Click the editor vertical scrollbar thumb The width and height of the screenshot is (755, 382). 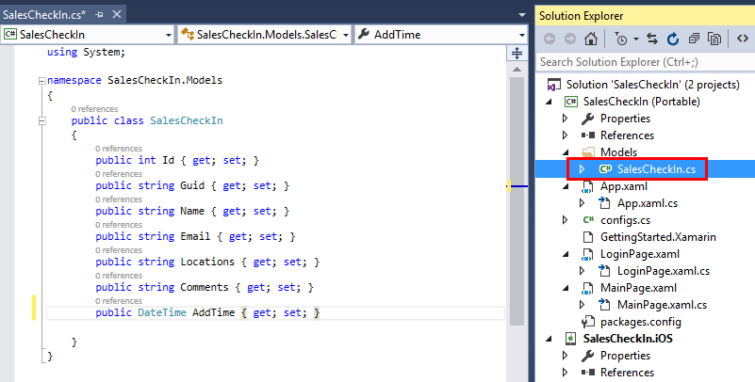(517, 200)
